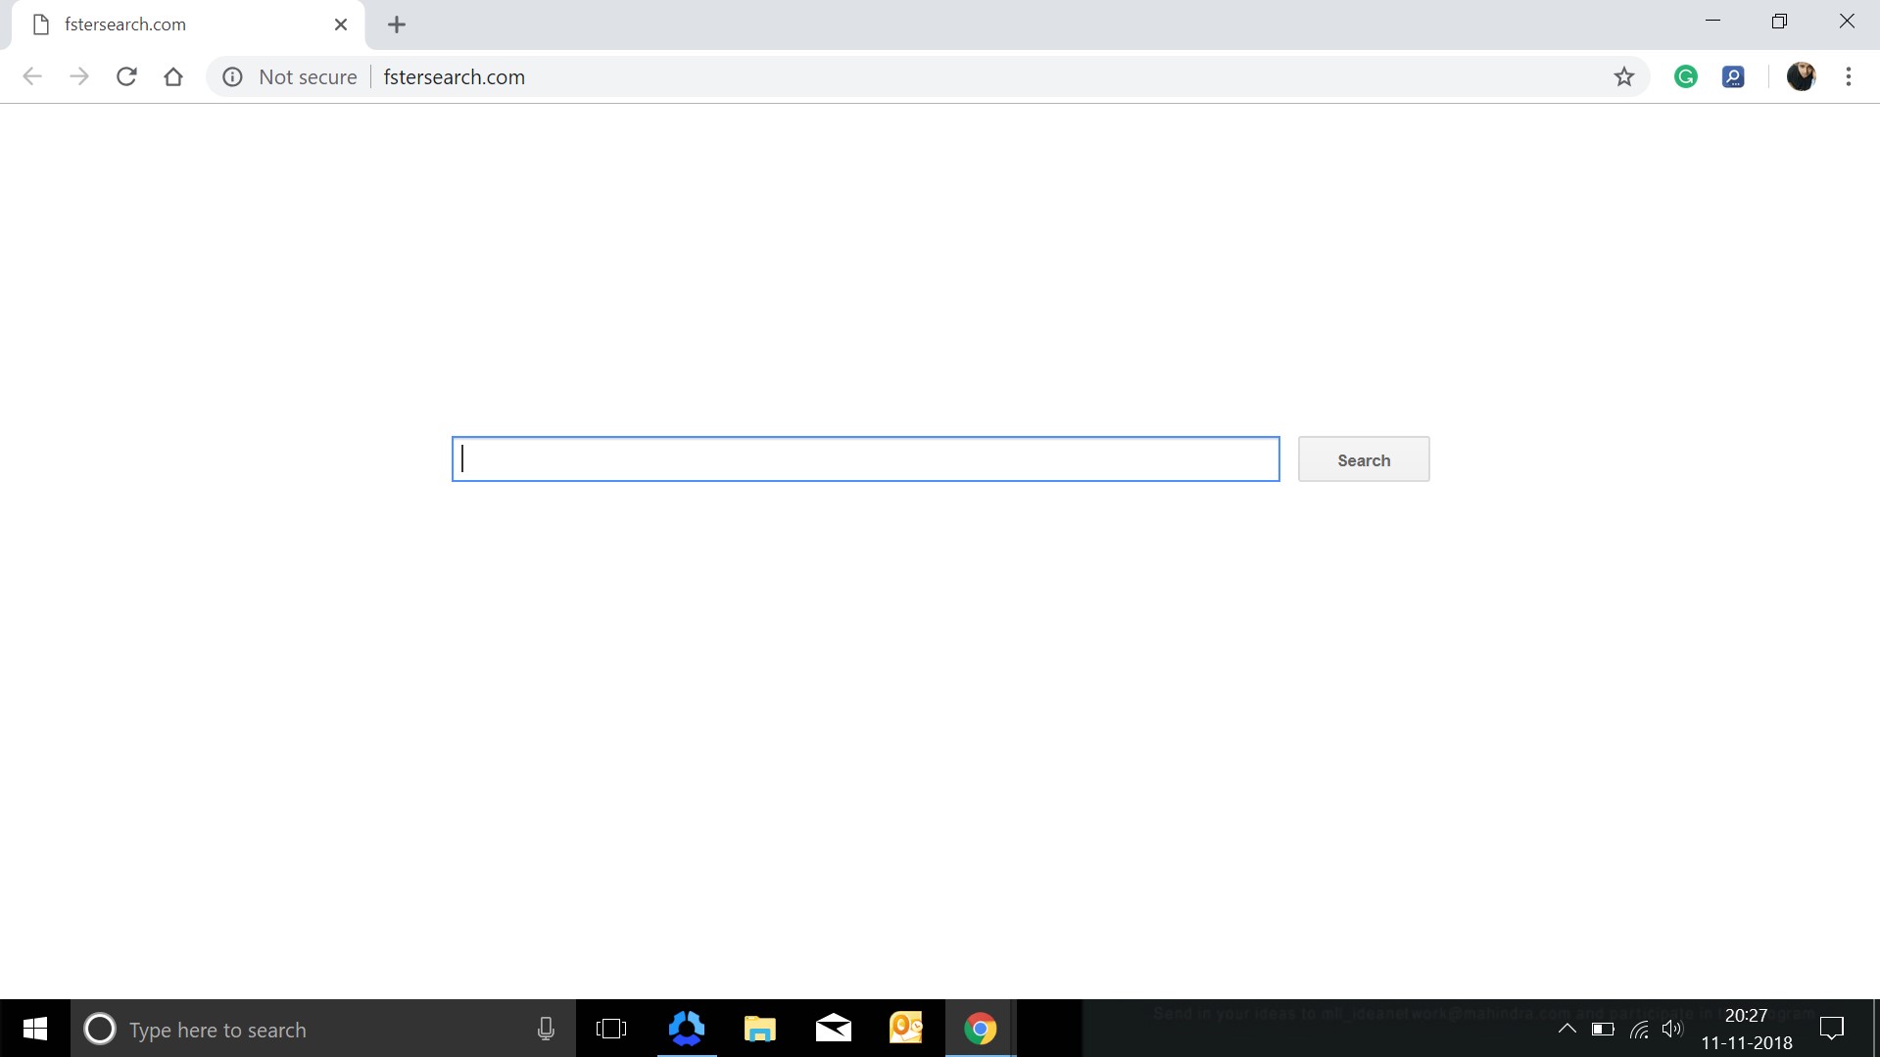Open the volume control

click(1673, 1029)
